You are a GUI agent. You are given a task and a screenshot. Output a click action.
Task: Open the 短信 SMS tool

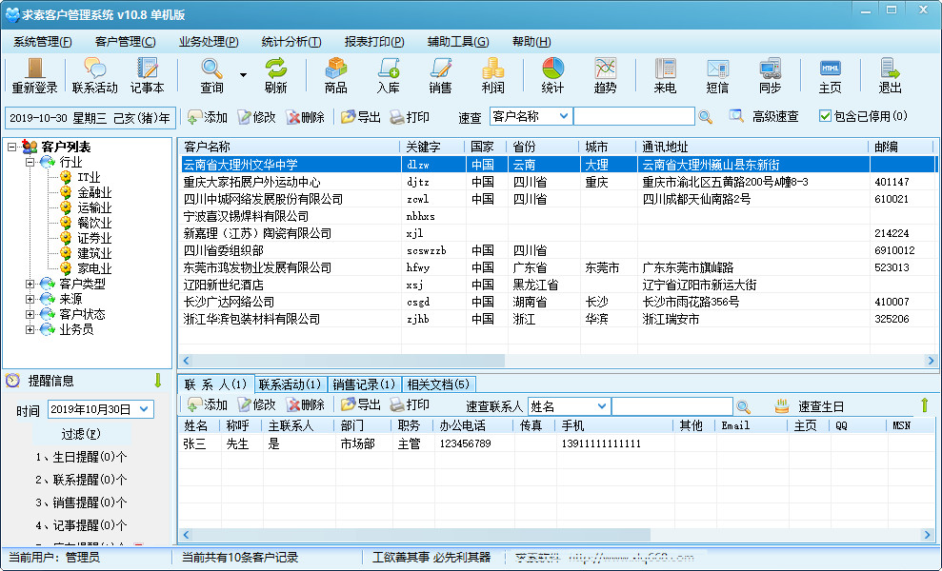(x=716, y=76)
